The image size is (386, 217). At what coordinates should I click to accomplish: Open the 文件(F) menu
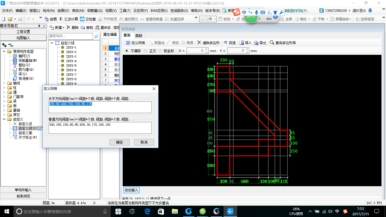click(7, 11)
